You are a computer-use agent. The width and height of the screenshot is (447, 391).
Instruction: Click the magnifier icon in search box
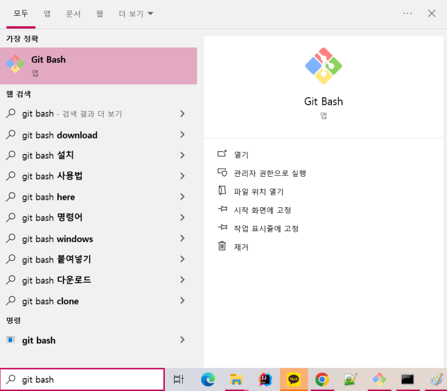pos(11,379)
